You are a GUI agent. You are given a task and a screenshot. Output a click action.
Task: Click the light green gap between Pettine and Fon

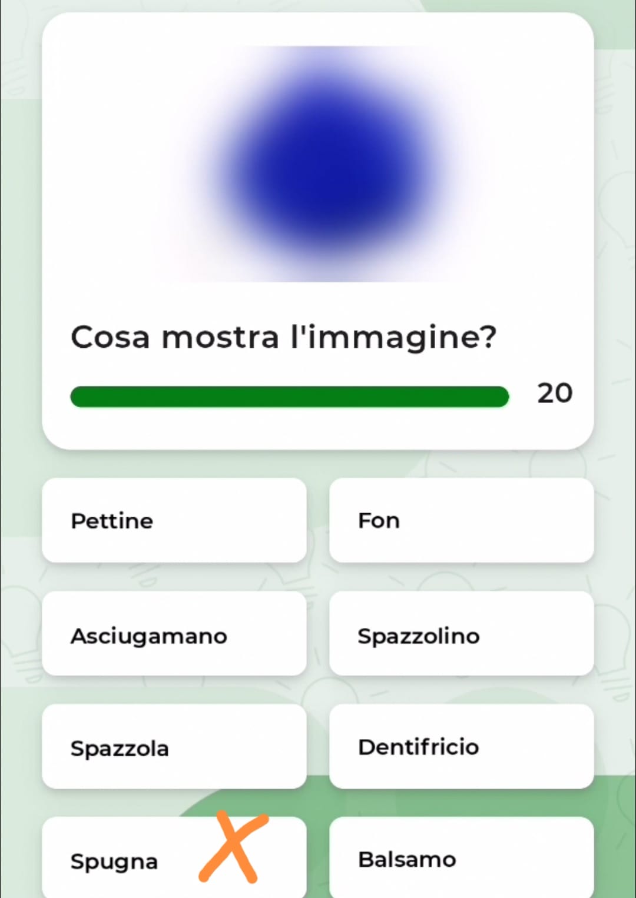point(318,520)
